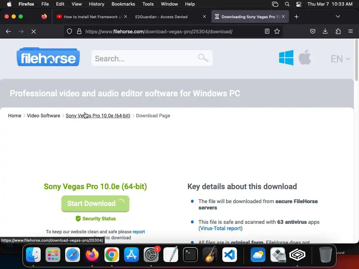Image resolution: width=359 pixels, height=269 pixels.
Task: Close the E2Guardian tab
Action: point(204,16)
